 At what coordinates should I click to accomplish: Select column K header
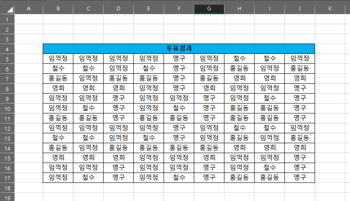click(330, 9)
